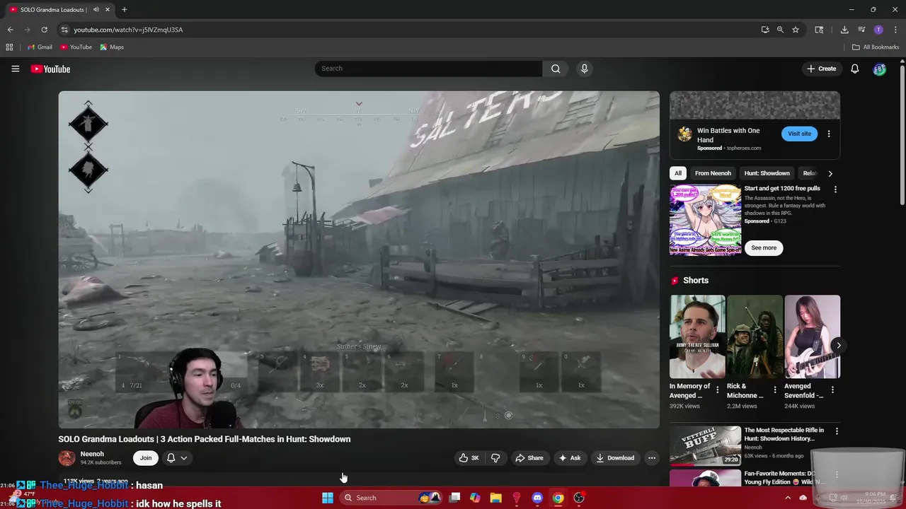Screen dimensions: 906x509
Task: Open the In Memory of Avenged short
Action: point(697,337)
